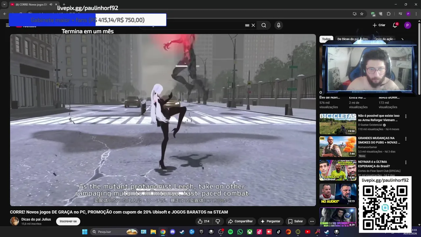Click the YouTube search magnifier button
The image size is (421, 237).
(x=264, y=25)
